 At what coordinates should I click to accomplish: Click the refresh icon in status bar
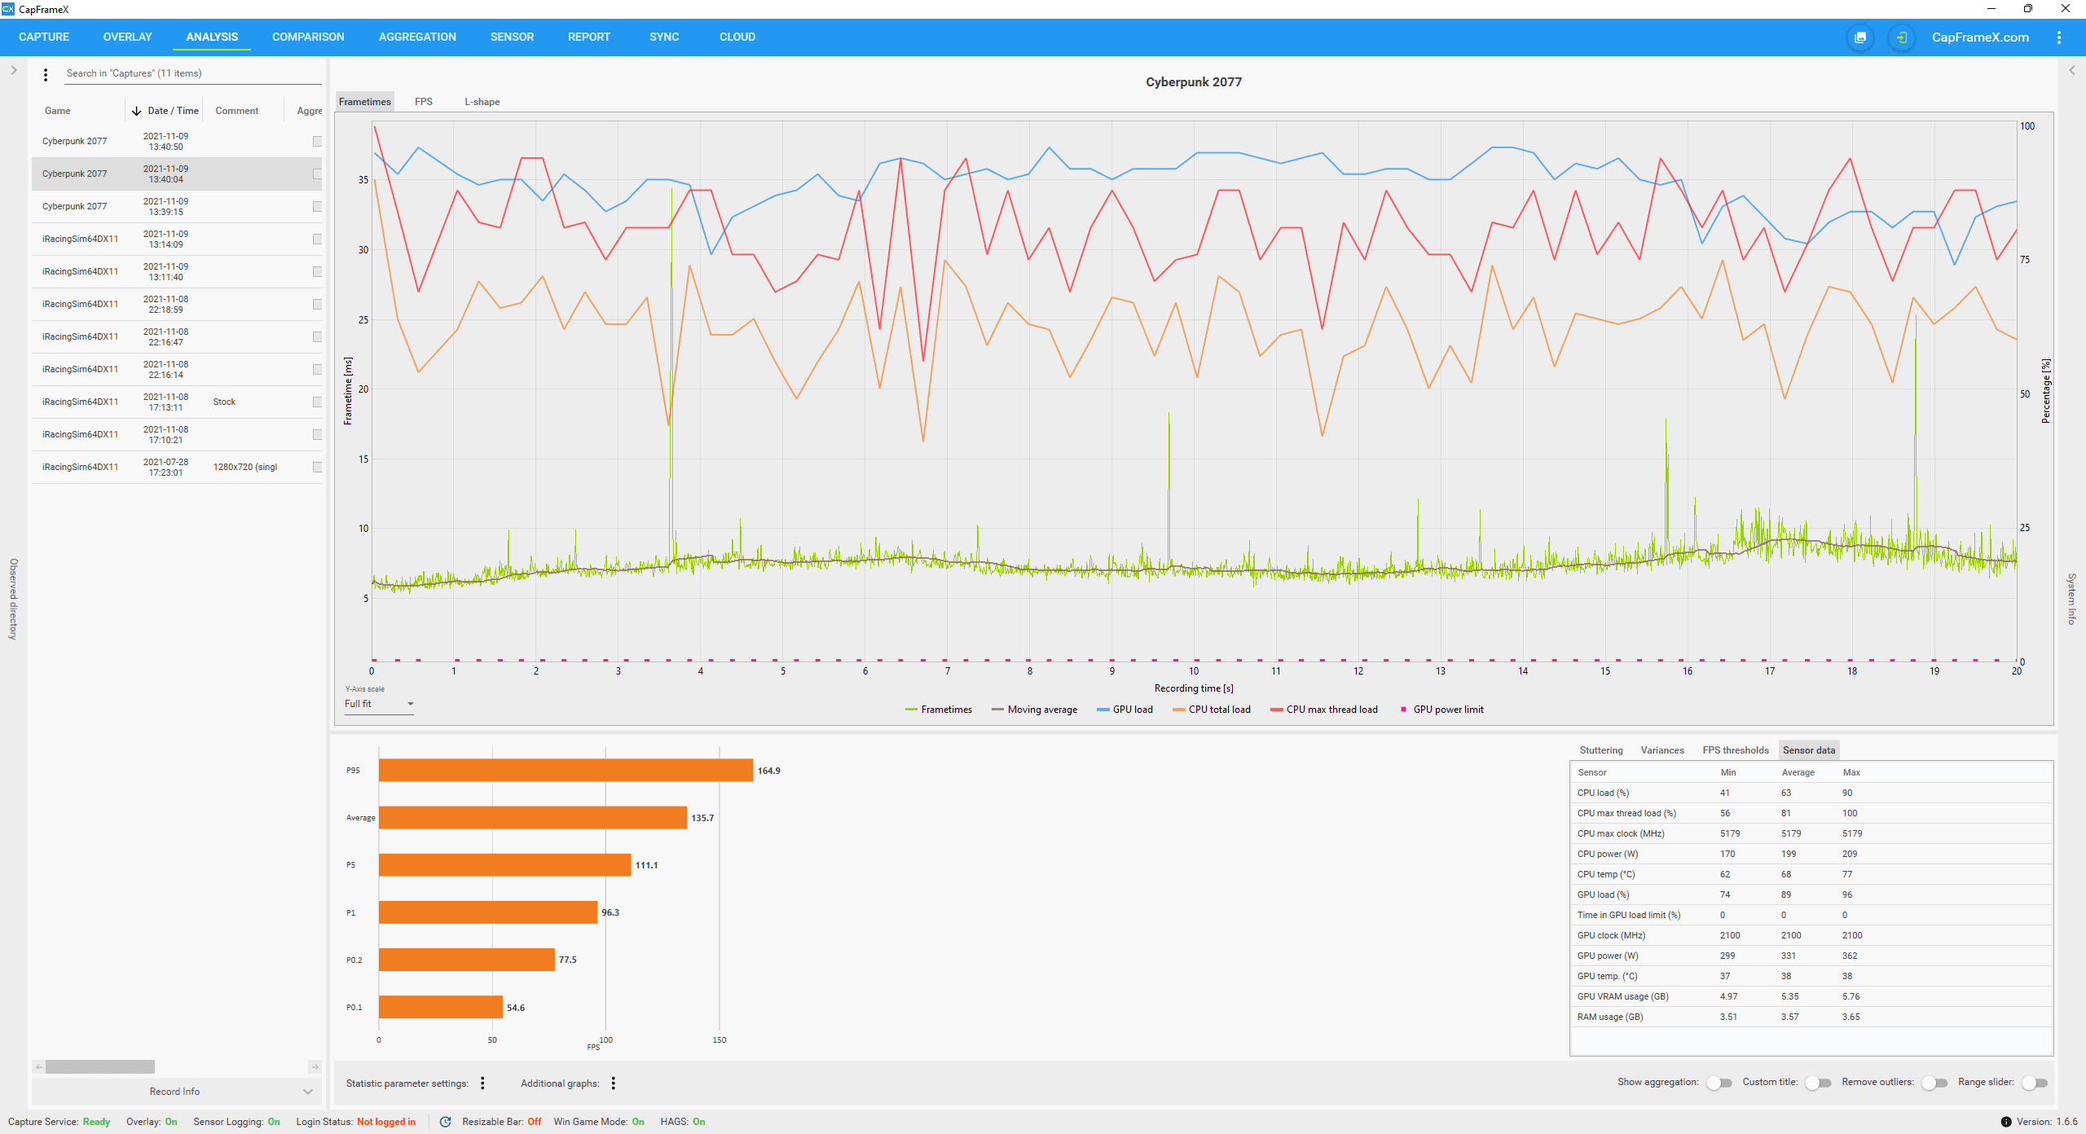pos(445,1122)
